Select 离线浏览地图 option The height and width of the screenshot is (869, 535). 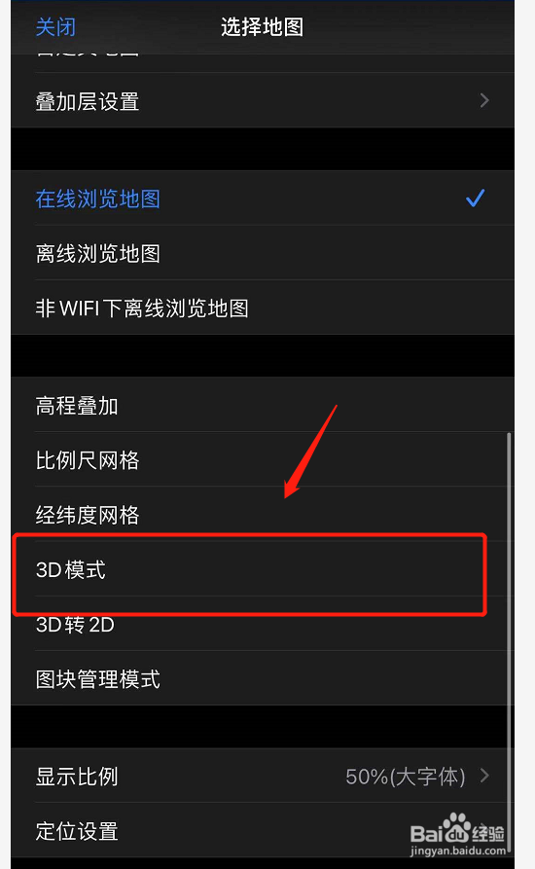(x=263, y=253)
